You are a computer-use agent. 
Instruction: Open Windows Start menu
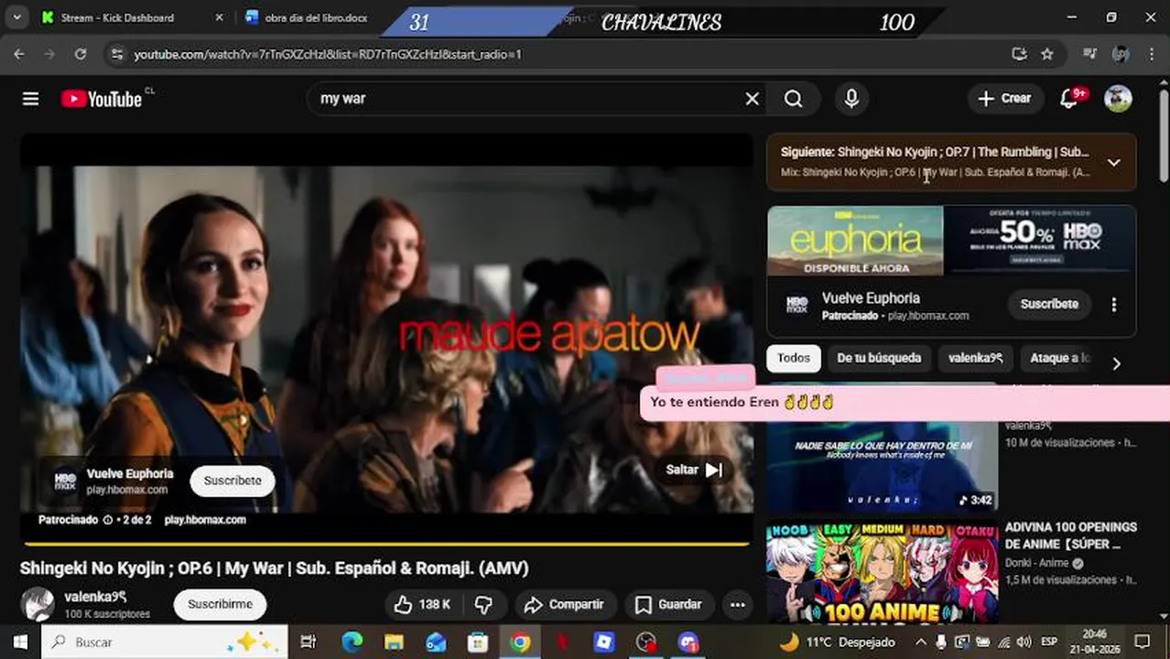(x=19, y=642)
